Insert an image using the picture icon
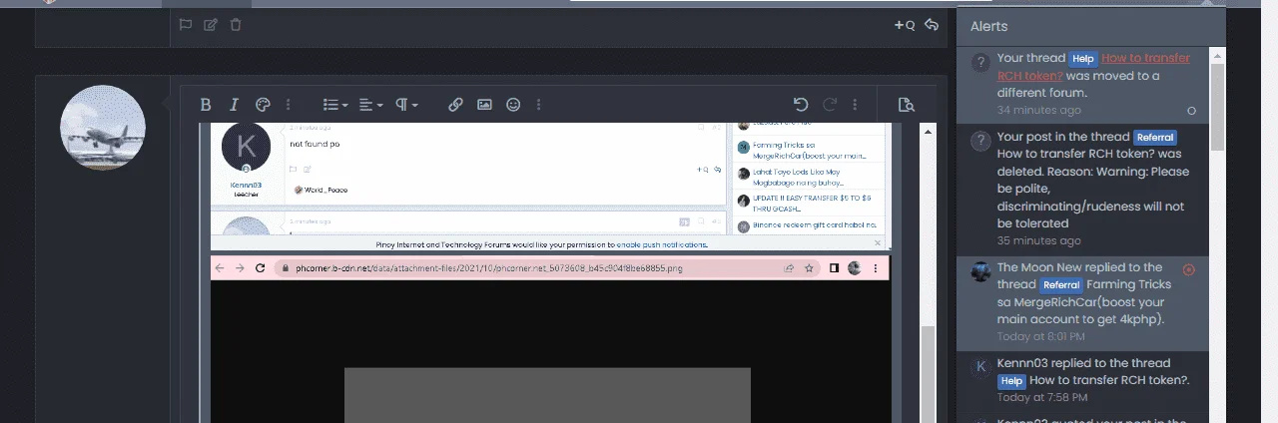The image size is (1278, 423). pos(484,104)
